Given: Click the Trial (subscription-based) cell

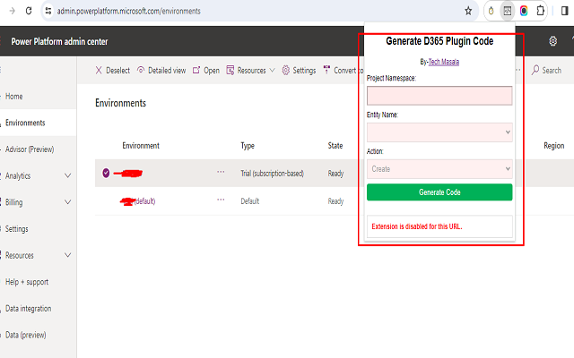Looking at the screenshot, I should tap(273, 174).
